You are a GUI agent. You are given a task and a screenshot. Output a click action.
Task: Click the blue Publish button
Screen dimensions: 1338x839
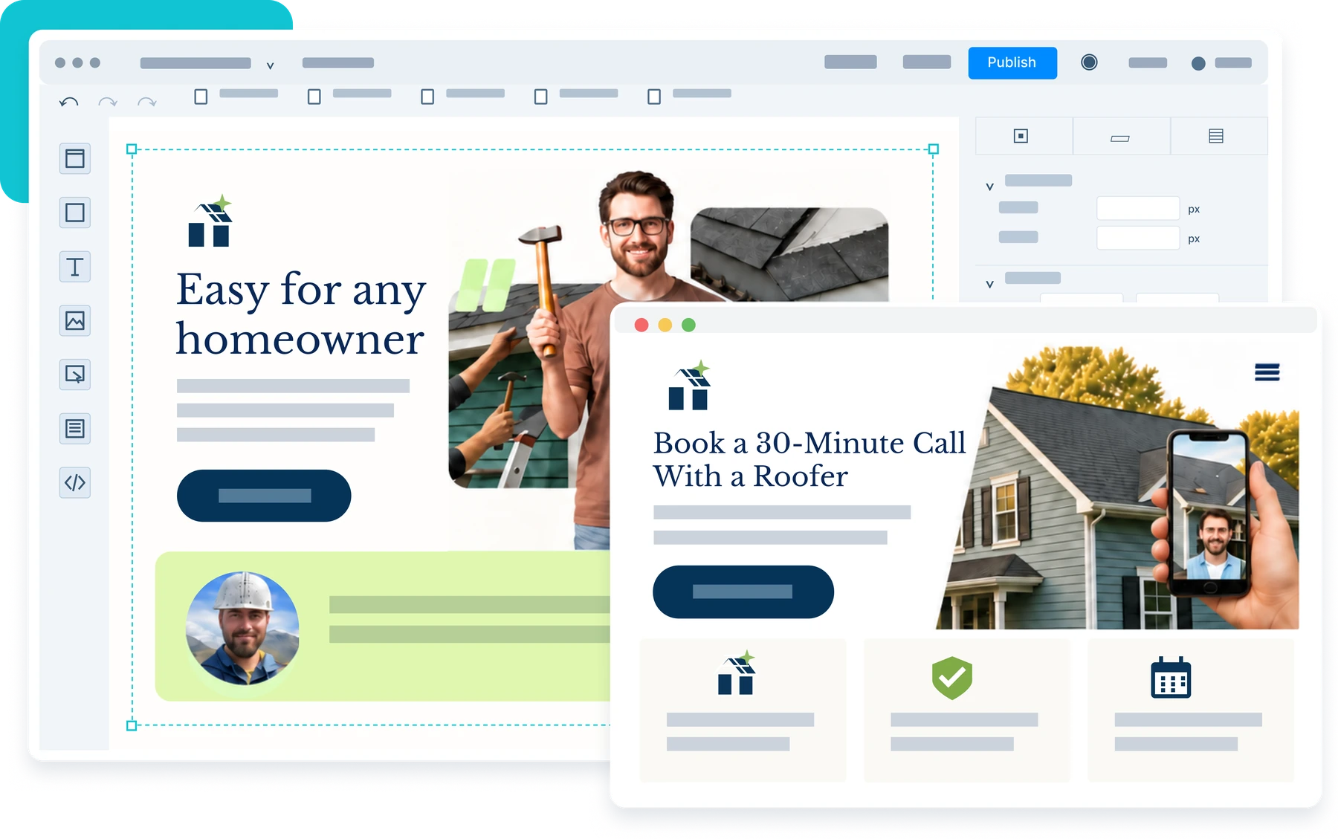tap(1012, 62)
